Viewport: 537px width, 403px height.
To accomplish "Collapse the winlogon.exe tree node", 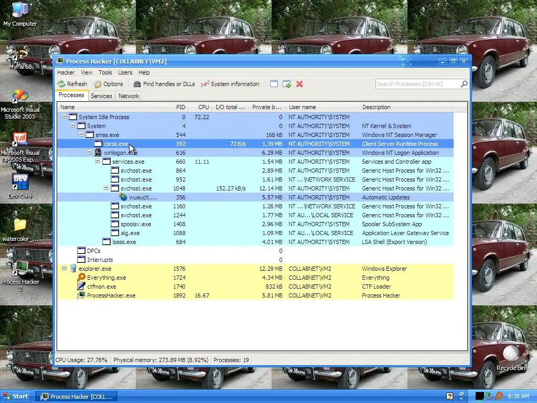I will pyautogui.click(x=89, y=152).
